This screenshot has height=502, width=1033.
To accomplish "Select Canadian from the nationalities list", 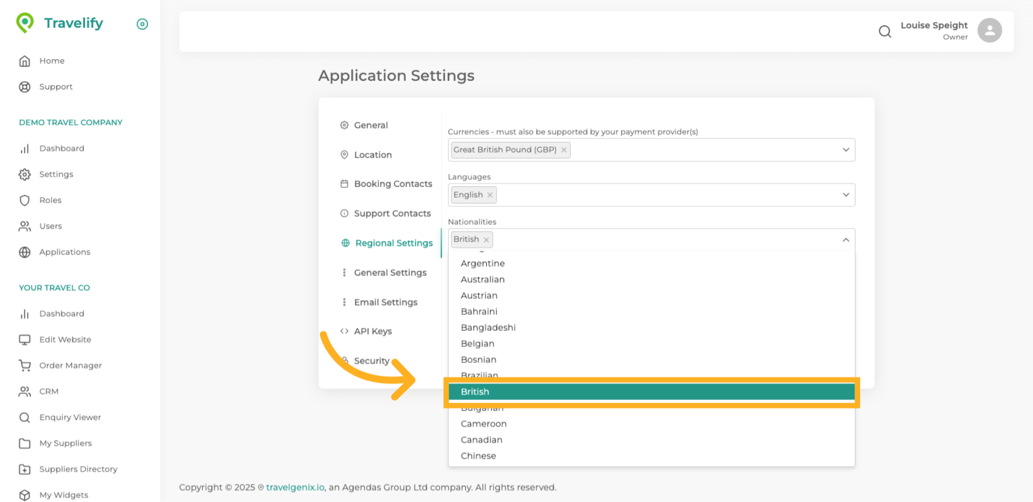I will tap(481, 440).
